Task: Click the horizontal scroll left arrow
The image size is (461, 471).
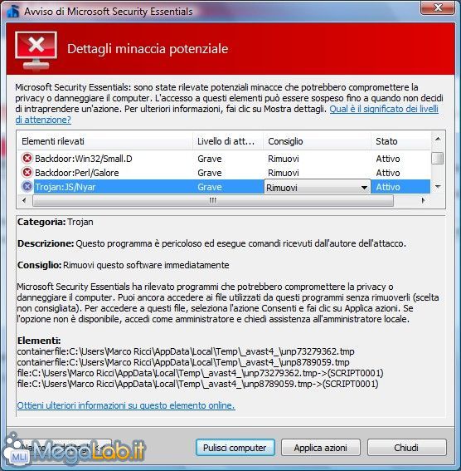Action: (24, 200)
